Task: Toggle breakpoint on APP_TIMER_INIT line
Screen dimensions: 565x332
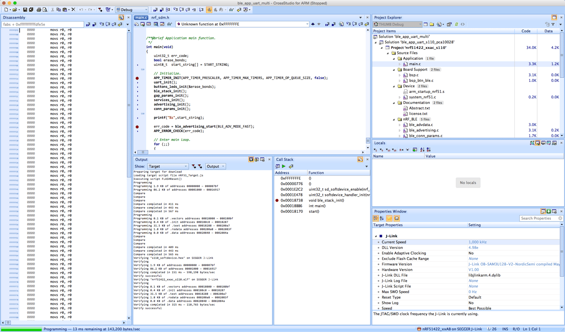Action: tap(137, 78)
